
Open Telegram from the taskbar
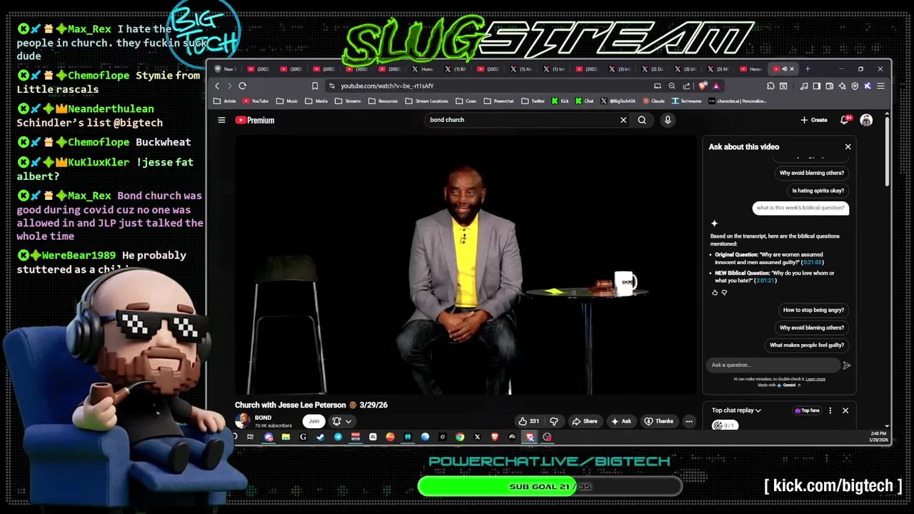pyautogui.click(x=338, y=437)
